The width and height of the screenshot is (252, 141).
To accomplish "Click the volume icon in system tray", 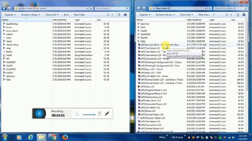I will pos(233,137).
